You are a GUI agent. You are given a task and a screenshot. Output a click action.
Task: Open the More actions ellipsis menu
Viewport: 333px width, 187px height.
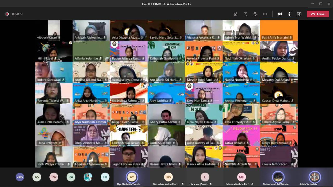click(265, 14)
